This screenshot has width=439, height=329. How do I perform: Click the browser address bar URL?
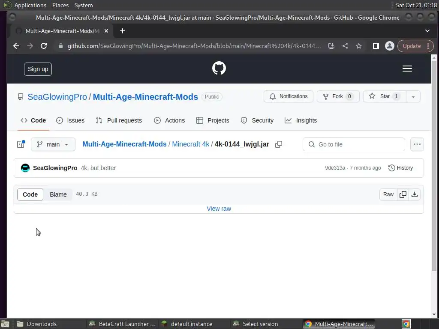point(194,46)
